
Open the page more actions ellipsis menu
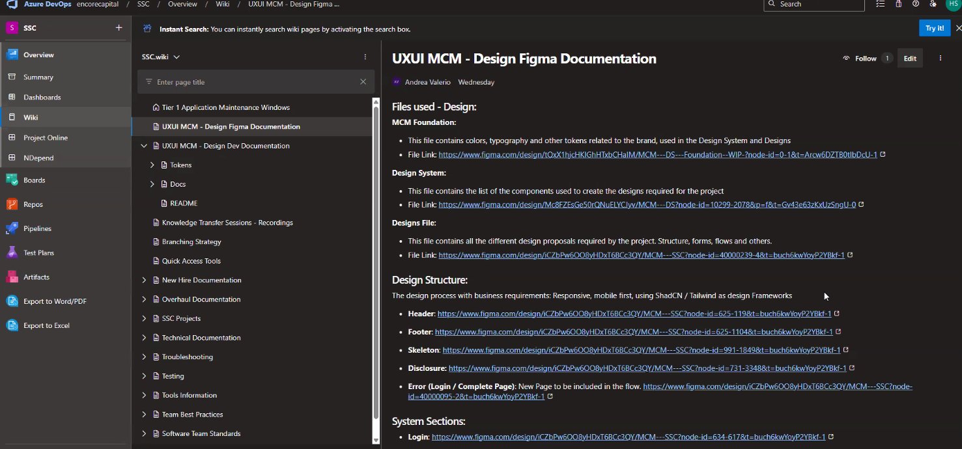click(x=940, y=58)
